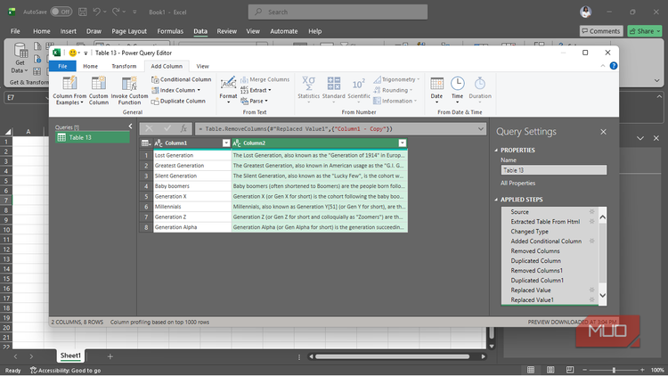Collapse APPLIED STEPS section
The image size is (668, 376).
pos(496,200)
